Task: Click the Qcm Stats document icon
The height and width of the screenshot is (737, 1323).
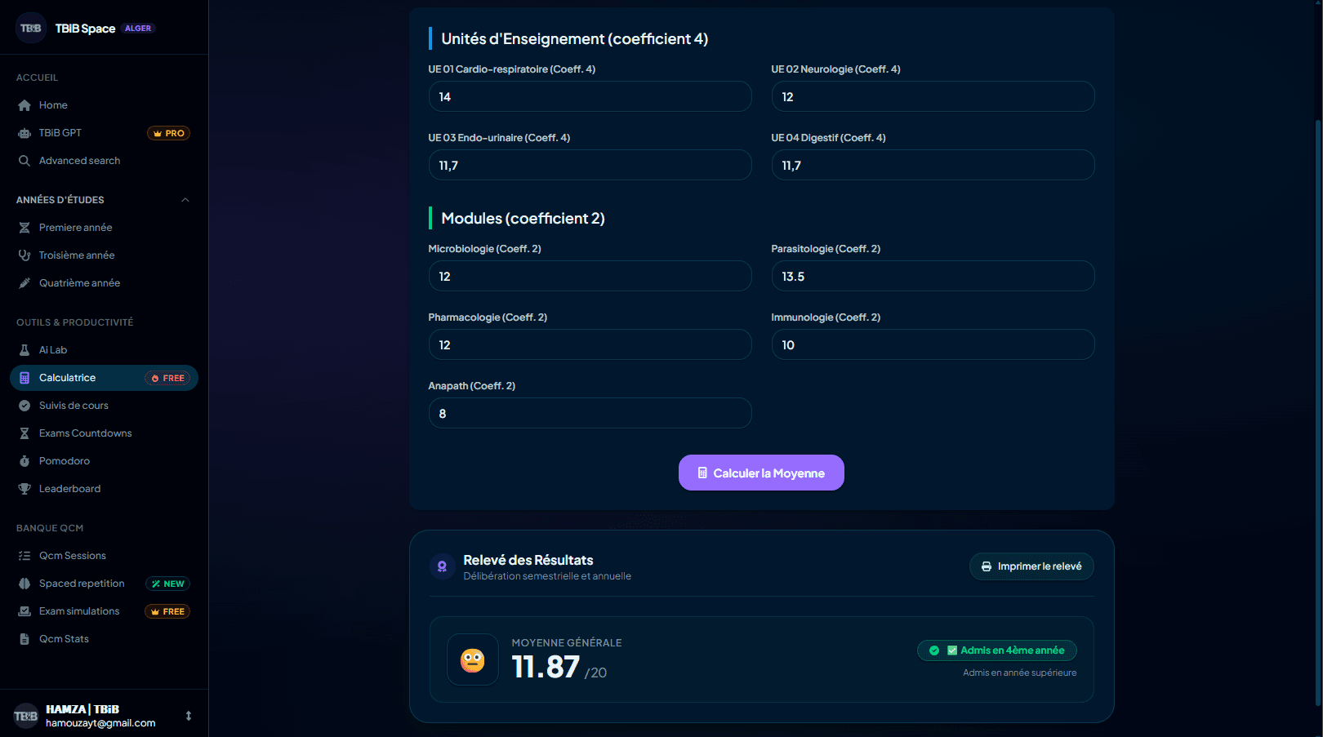Action: (24, 639)
